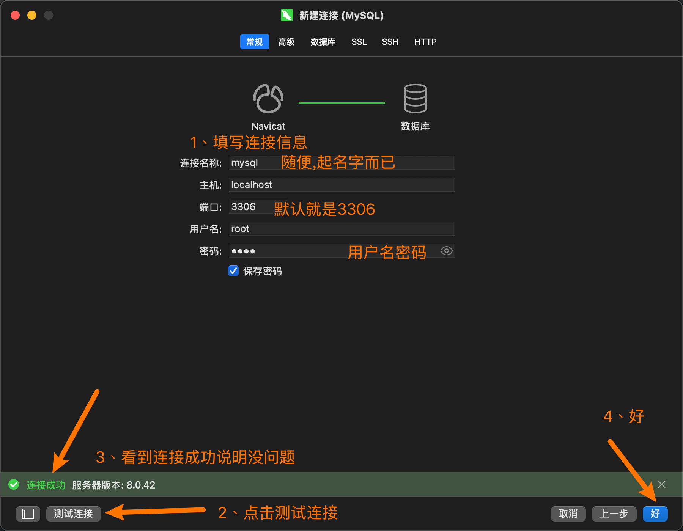Click the 新建连接 (MySQL) window title
This screenshot has height=531, width=683.
coord(341,16)
